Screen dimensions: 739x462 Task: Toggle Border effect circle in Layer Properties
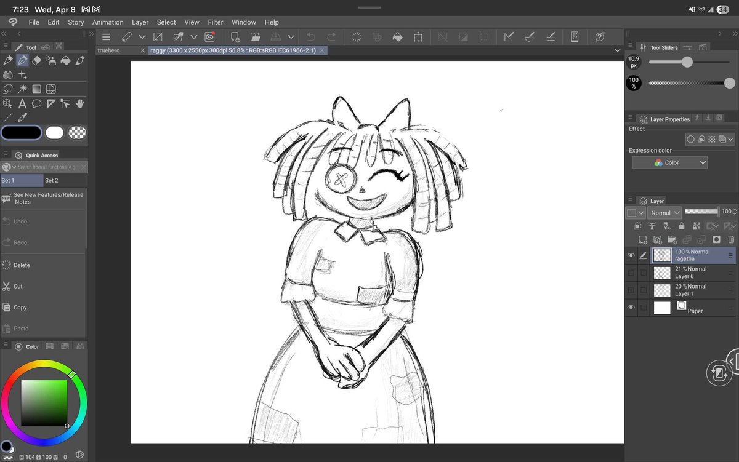point(691,140)
